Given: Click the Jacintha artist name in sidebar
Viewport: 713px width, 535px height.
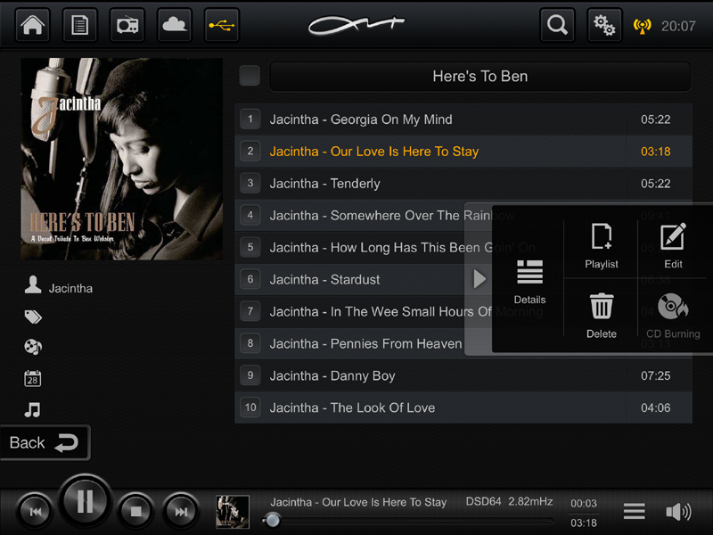Looking at the screenshot, I should point(70,288).
